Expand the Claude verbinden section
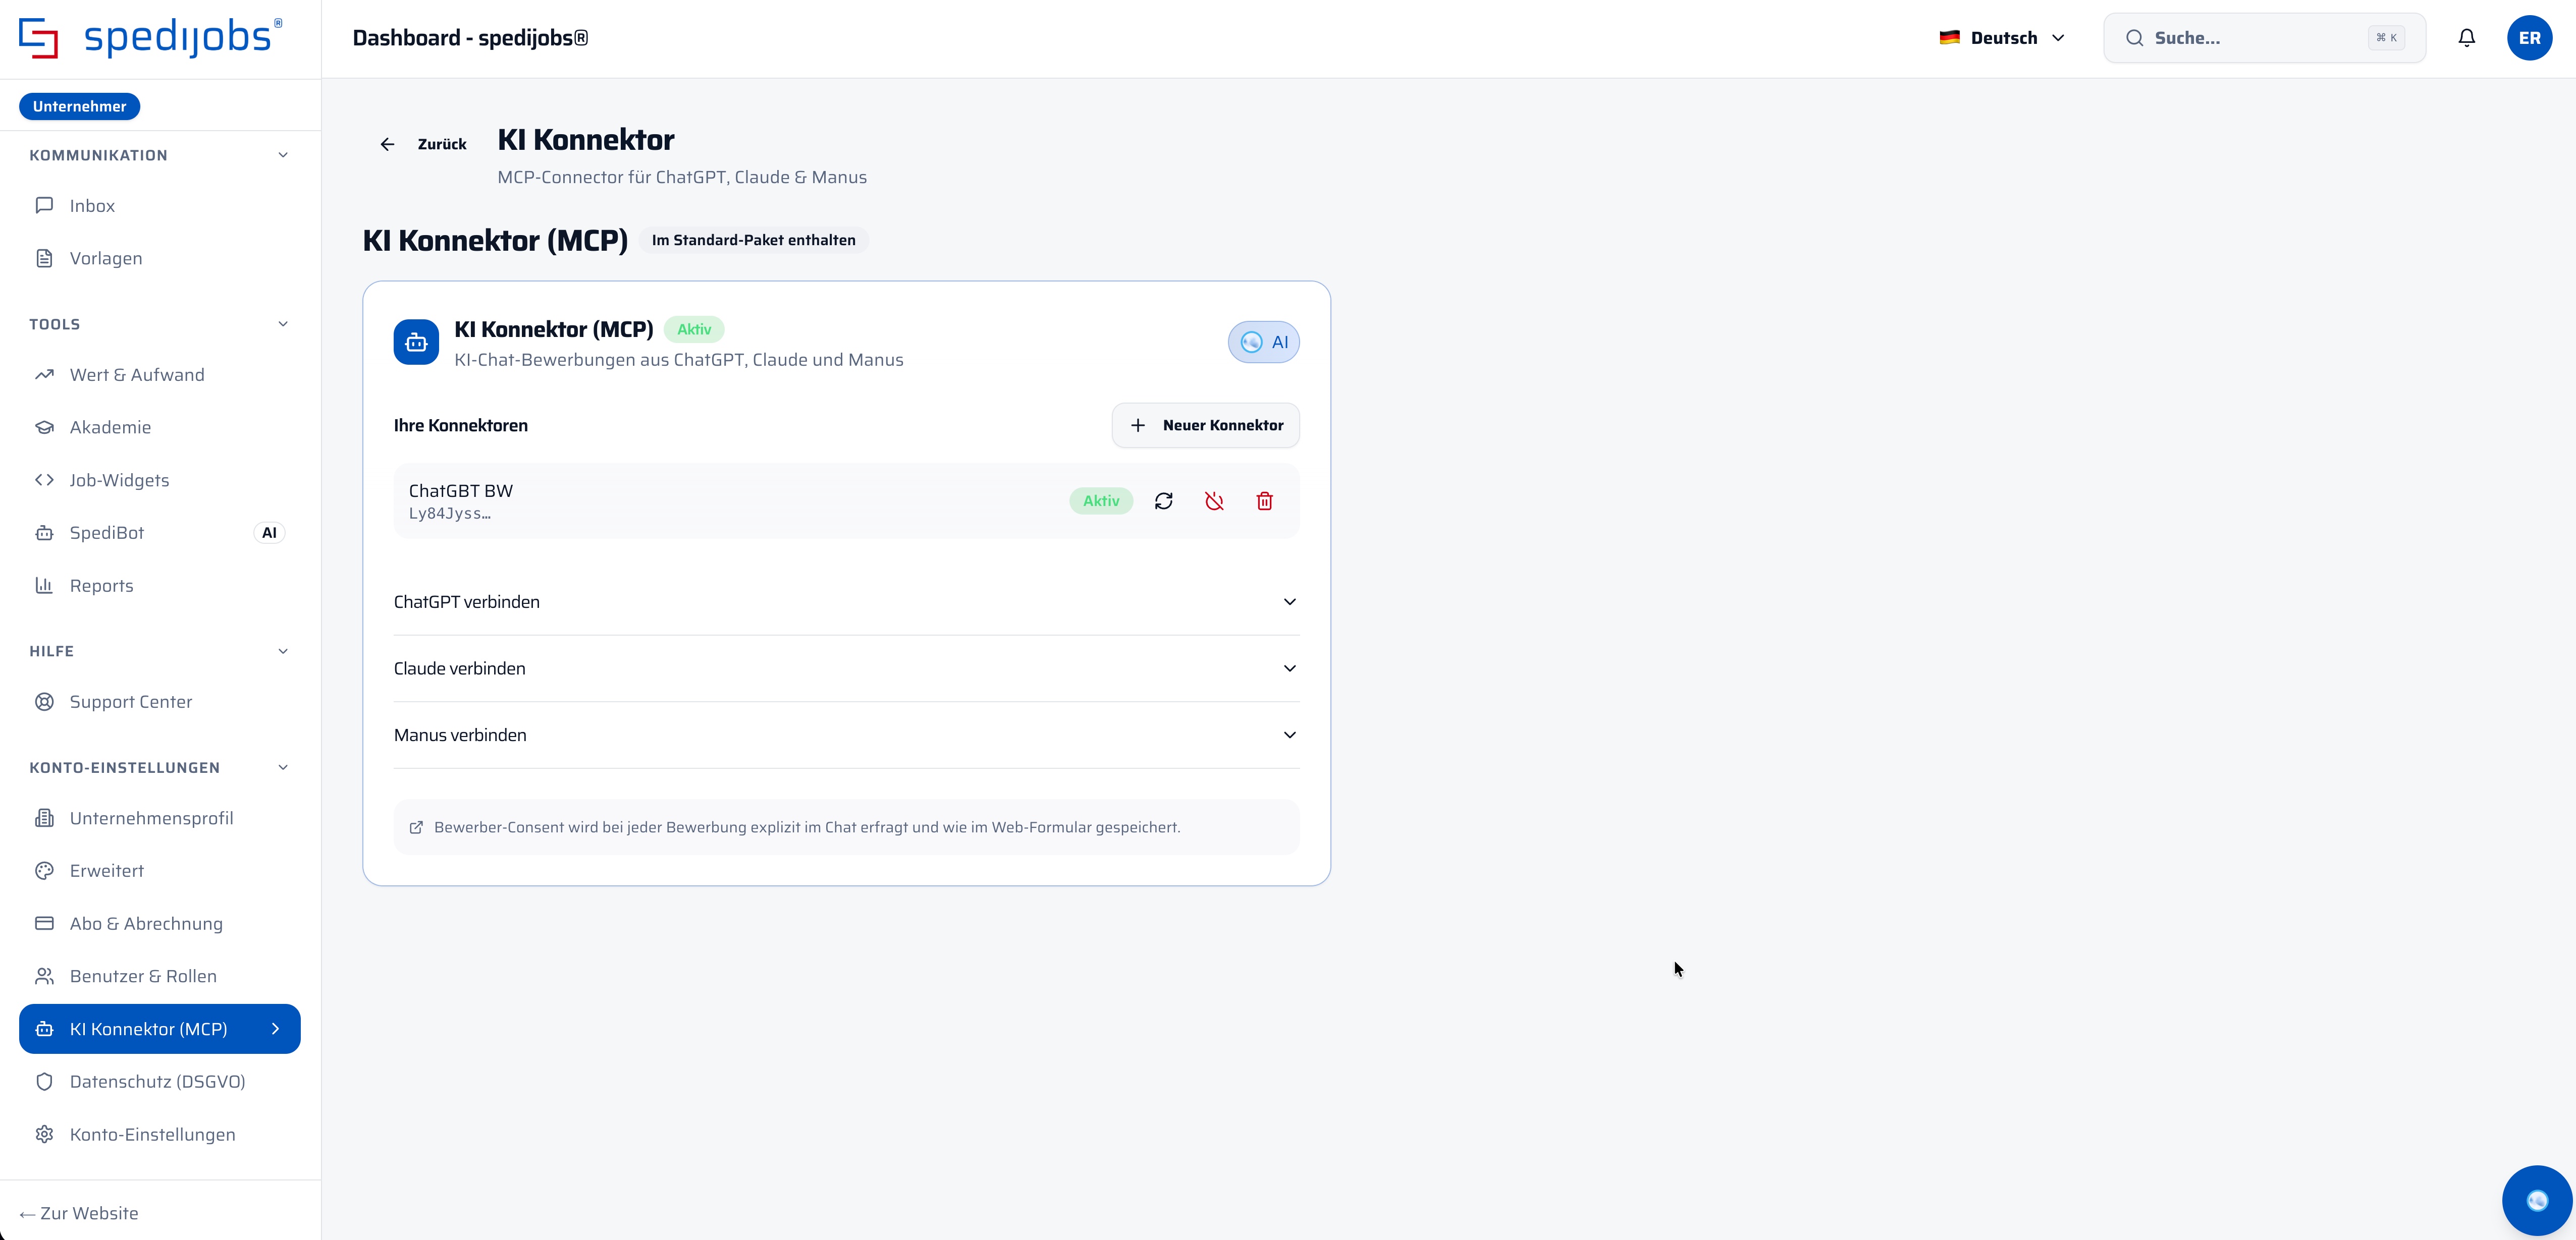 846,668
